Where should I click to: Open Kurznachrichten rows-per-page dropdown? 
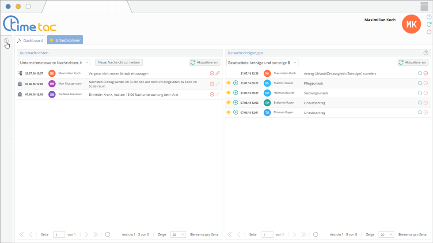178,235
